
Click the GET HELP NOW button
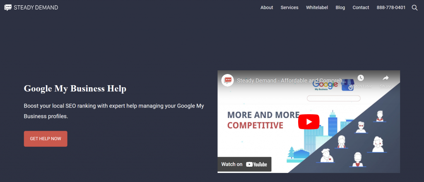click(46, 139)
